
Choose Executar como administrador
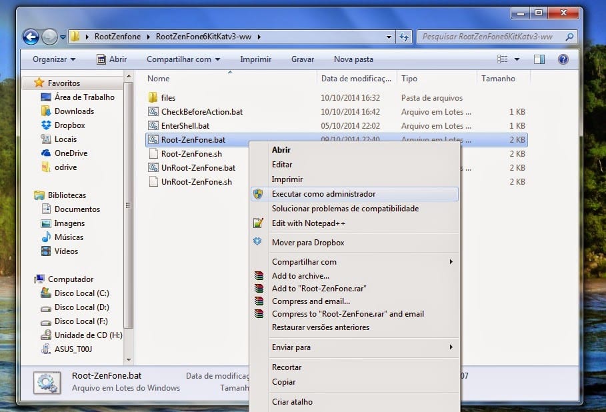(323, 194)
